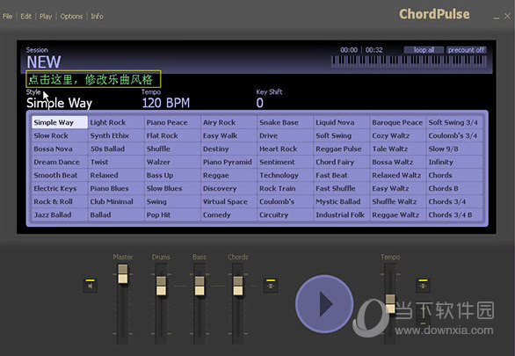Select the Piano Peace style

tap(173, 122)
